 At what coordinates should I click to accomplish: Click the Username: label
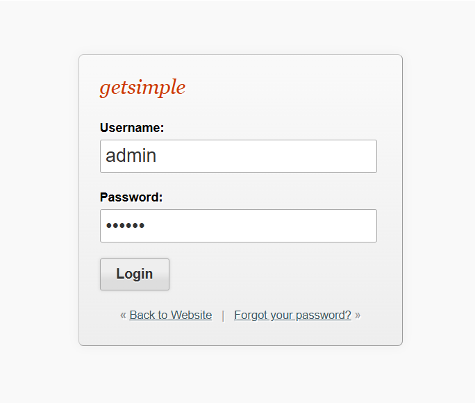(x=132, y=128)
